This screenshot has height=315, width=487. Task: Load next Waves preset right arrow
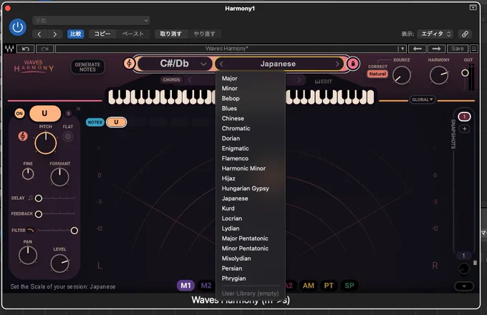pyautogui.click(x=436, y=49)
